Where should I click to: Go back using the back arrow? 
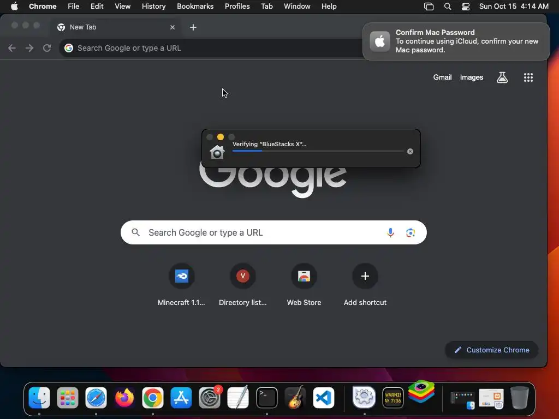pyautogui.click(x=12, y=48)
